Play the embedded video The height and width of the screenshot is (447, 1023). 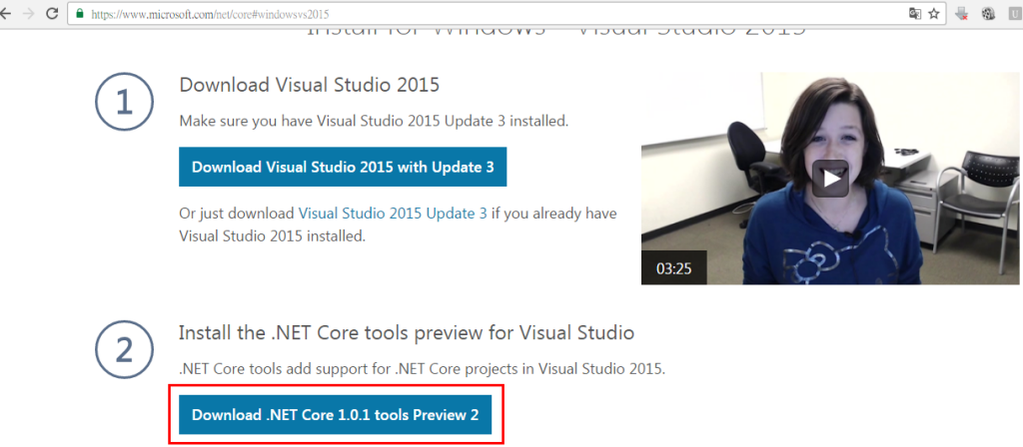(830, 179)
